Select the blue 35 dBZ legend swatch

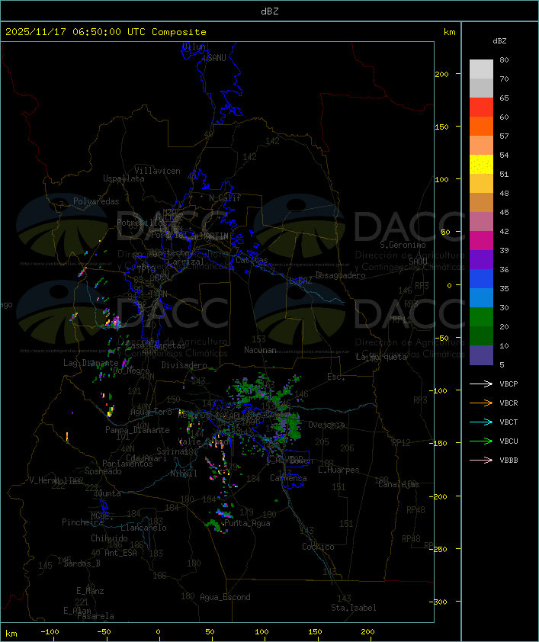point(481,279)
